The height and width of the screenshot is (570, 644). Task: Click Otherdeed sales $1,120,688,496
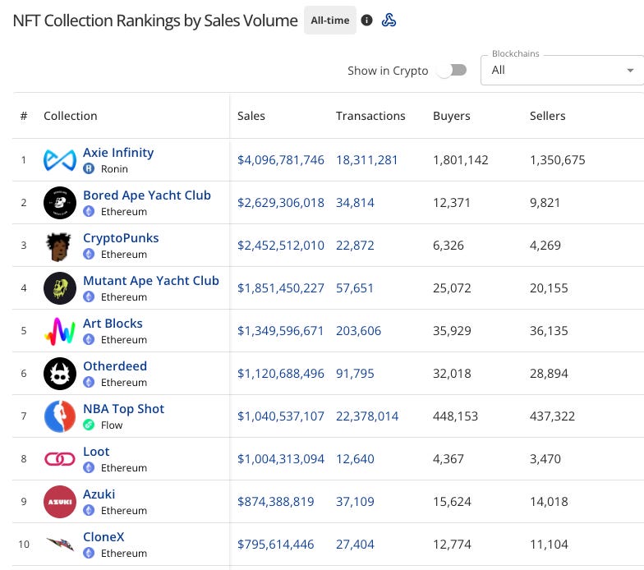point(281,374)
